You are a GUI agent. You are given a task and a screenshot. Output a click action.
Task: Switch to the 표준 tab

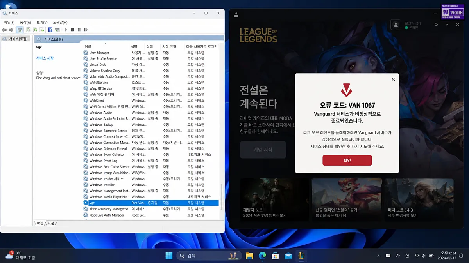click(51, 223)
